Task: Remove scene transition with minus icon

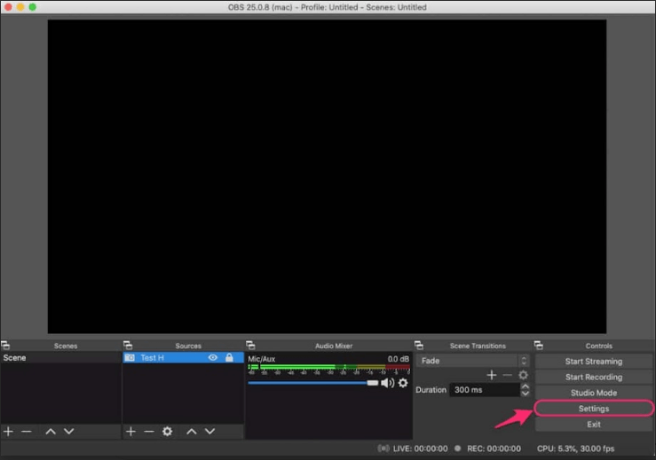Action: 508,375
